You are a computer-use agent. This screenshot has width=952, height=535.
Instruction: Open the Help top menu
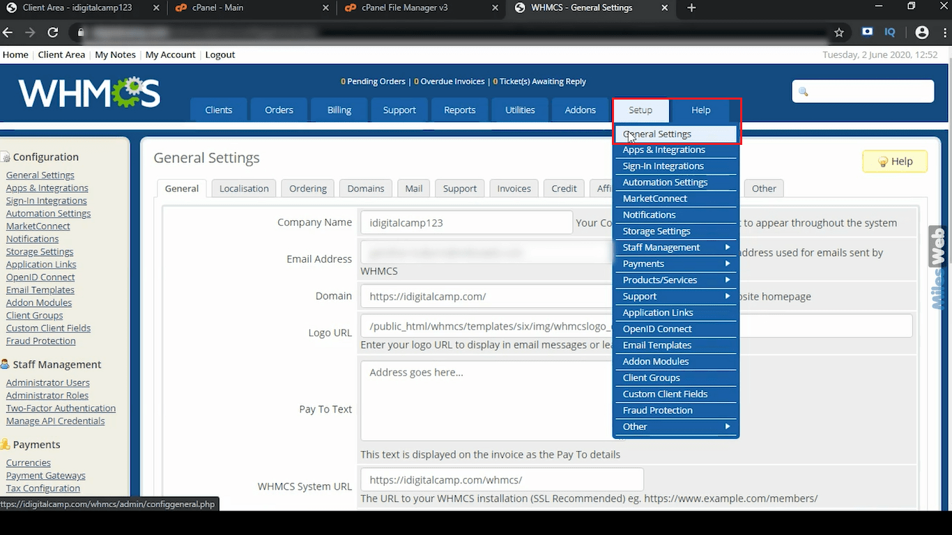coord(701,110)
